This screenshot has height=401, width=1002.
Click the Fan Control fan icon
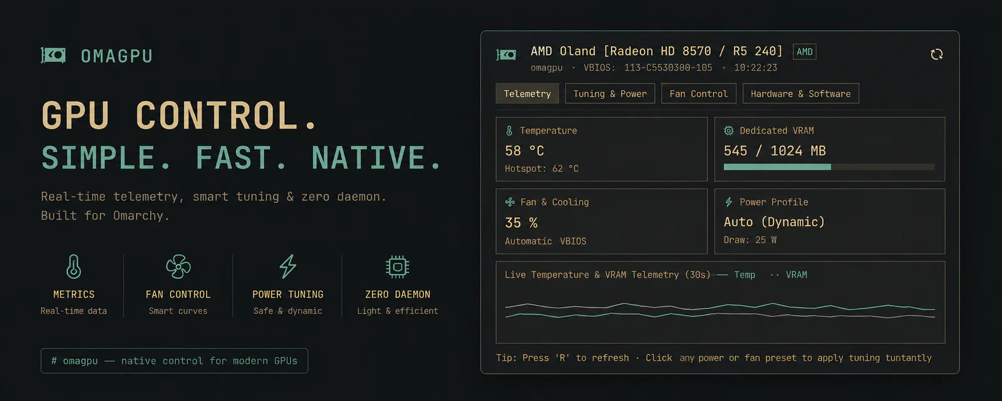coord(178,266)
